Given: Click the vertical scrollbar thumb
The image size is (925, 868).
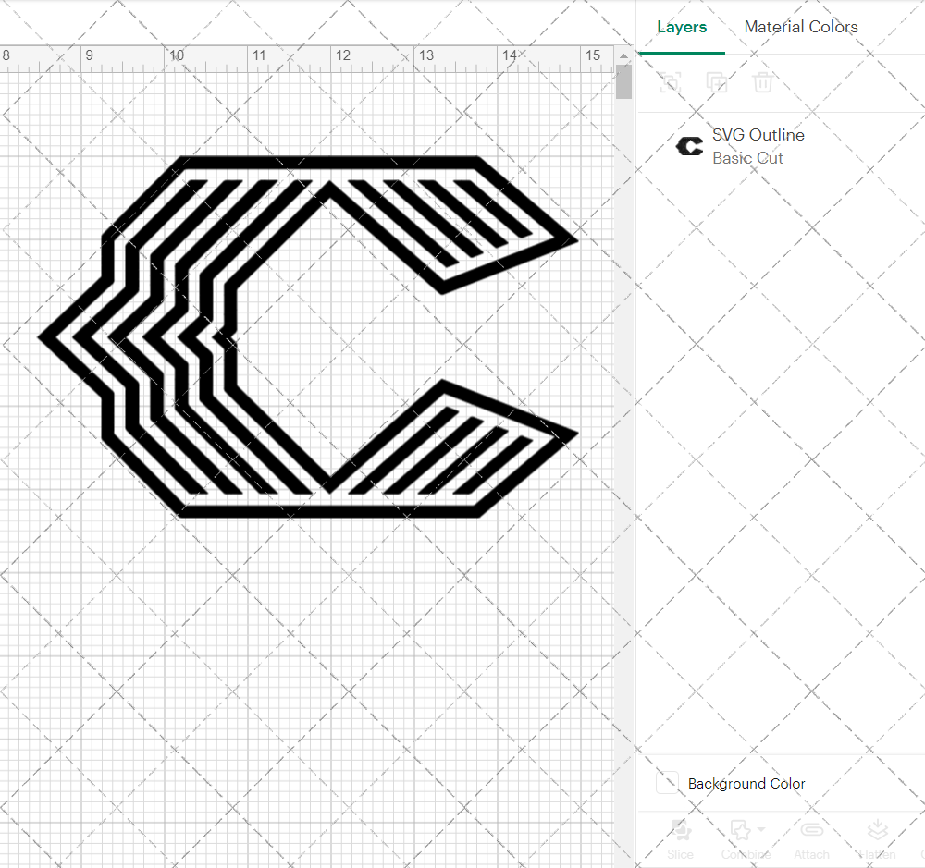Looking at the screenshot, I should [x=623, y=82].
